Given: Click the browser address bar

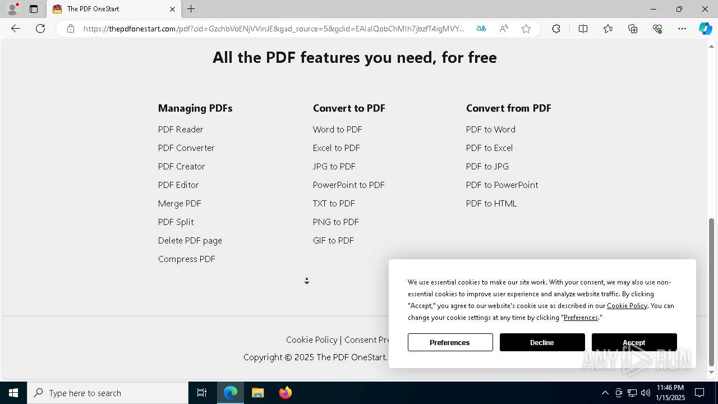Looking at the screenshot, I should click(274, 29).
